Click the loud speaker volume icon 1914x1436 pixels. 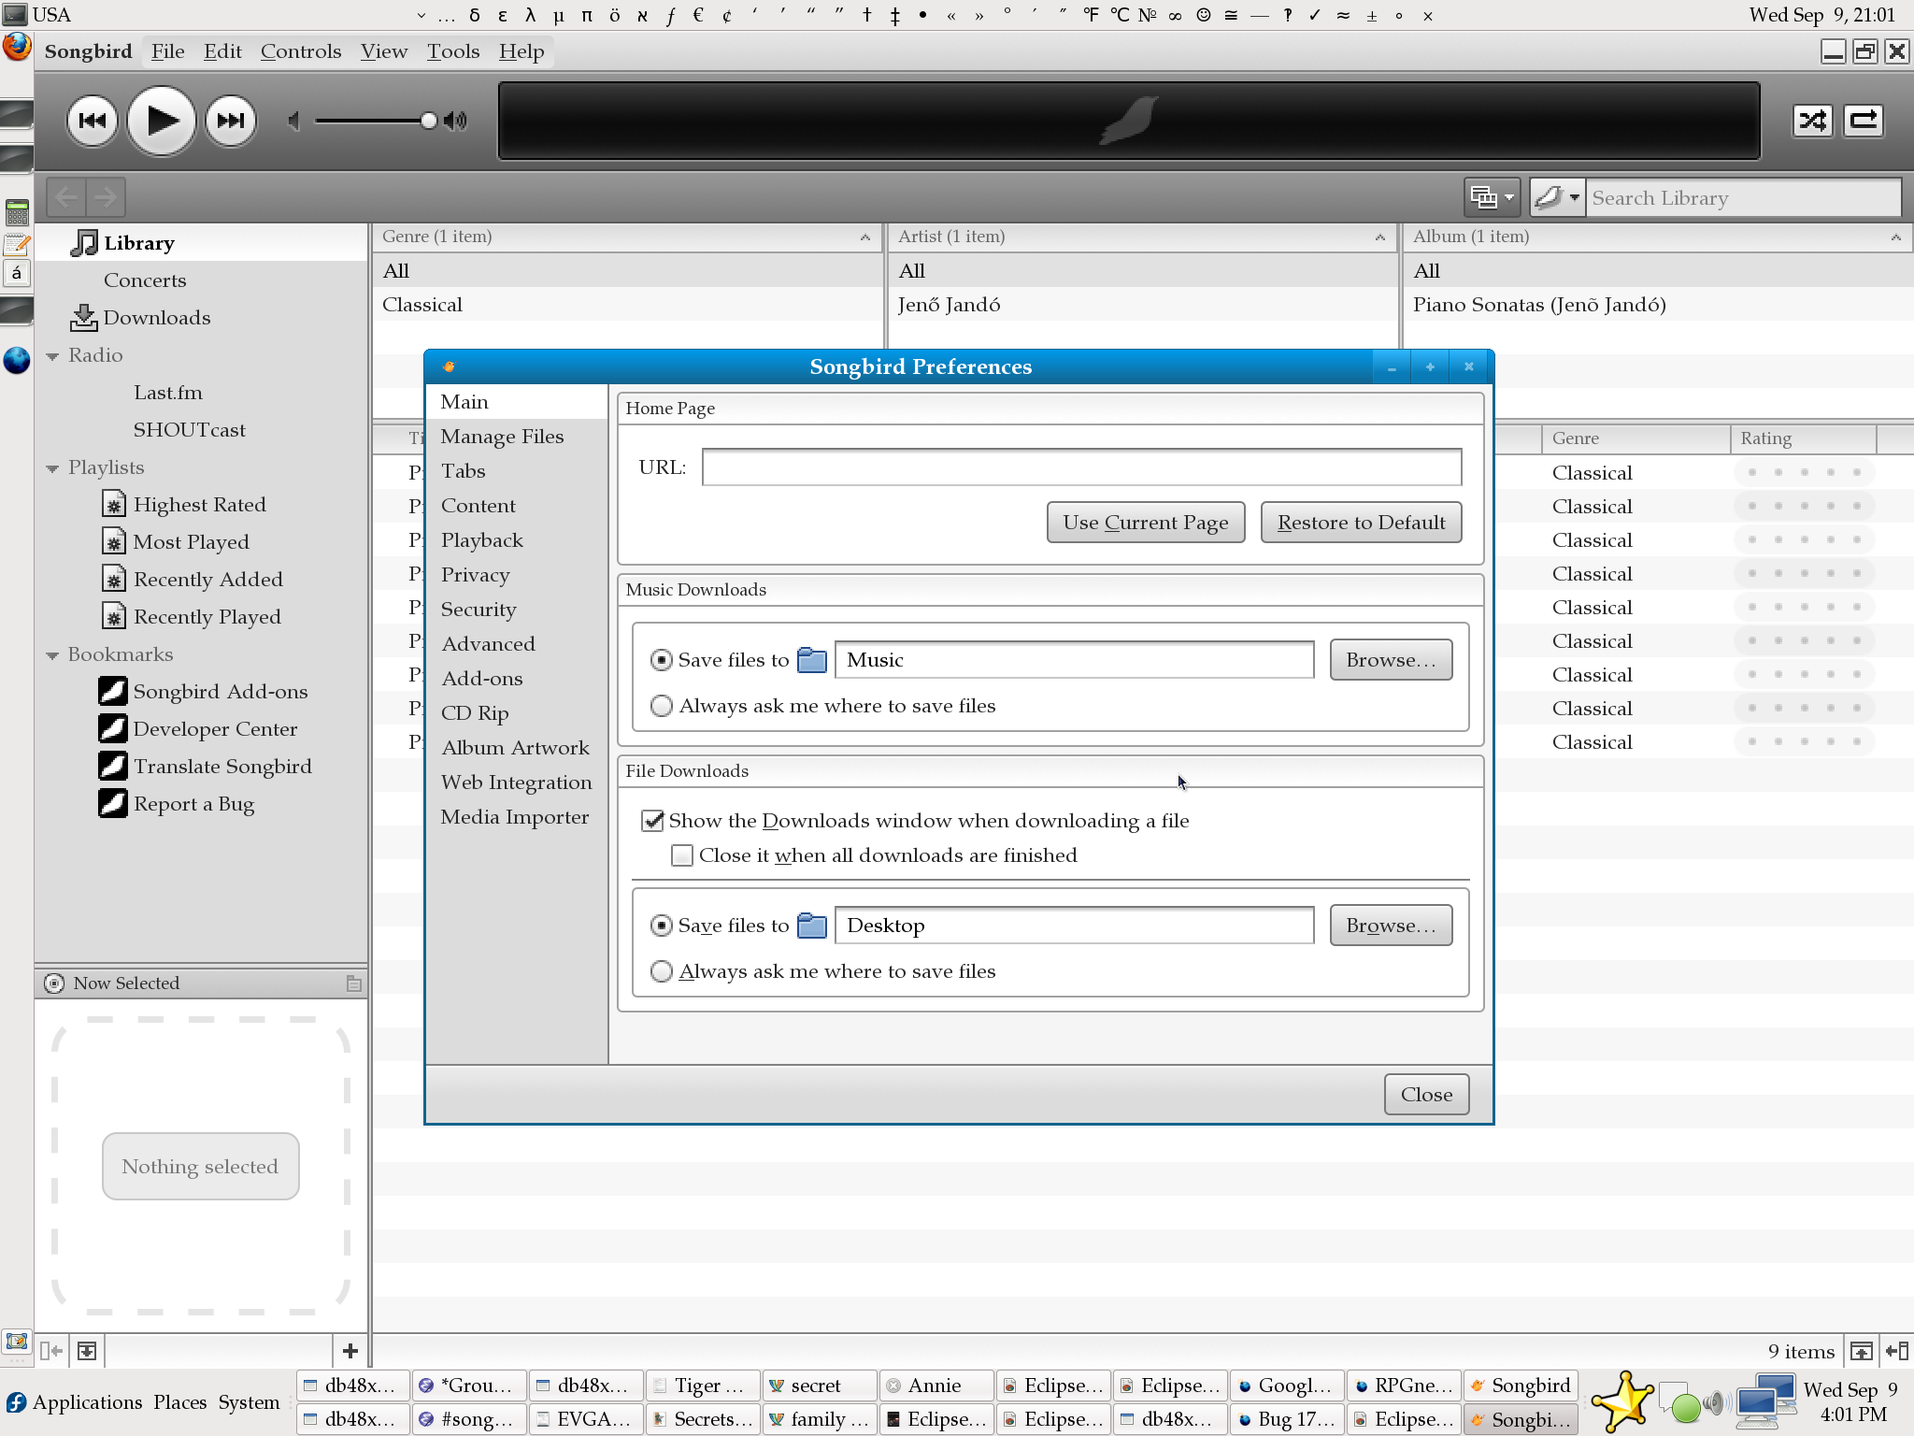pyautogui.click(x=456, y=121)
